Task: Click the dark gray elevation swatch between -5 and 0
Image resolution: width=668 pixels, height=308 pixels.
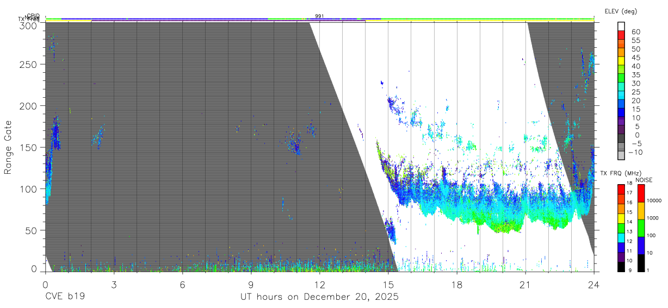Action: [621, 139]
